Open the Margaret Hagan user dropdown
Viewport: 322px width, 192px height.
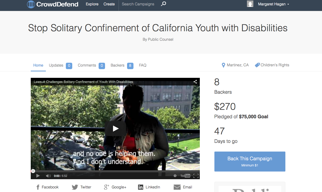point(273,4)
